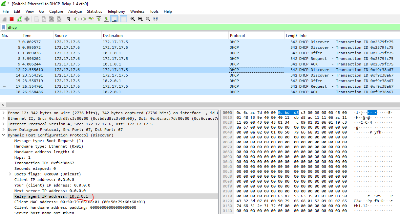The width and height of the screenshot is (400, 214).
Task: Click the dhcp display filter field
Action: [x=197, y=27]
